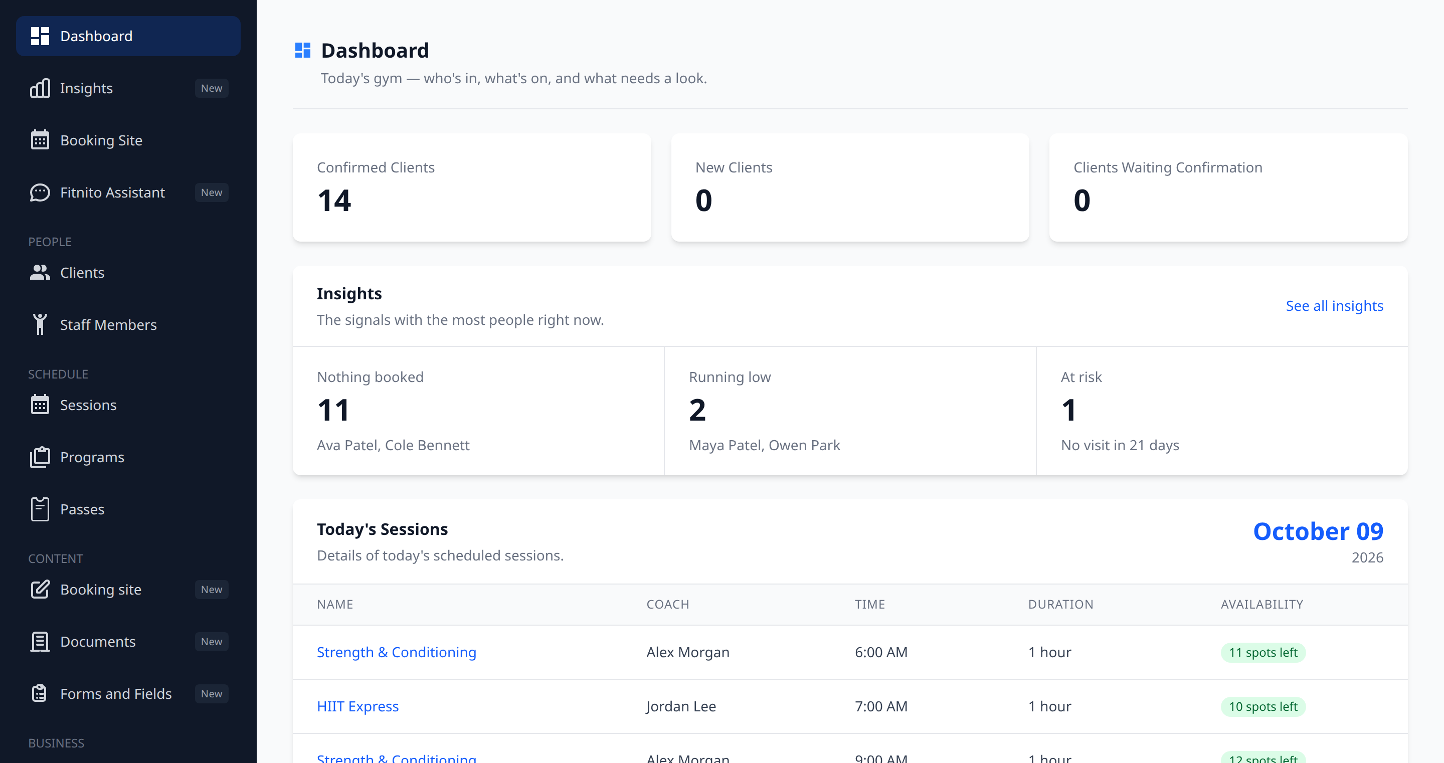The height and width of the screenshot is (763, 1444).
Task: Click the 11 spots left badge
Action: pos(1263,652)
